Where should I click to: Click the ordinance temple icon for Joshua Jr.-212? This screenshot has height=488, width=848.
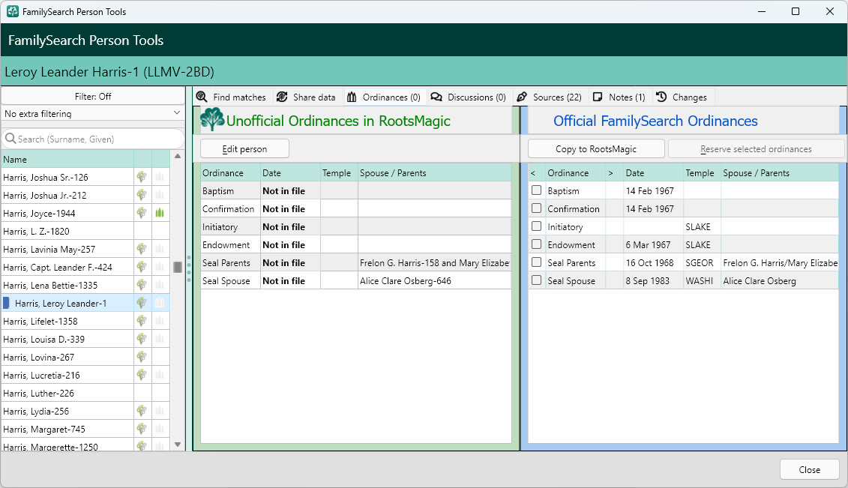(160, 195)
